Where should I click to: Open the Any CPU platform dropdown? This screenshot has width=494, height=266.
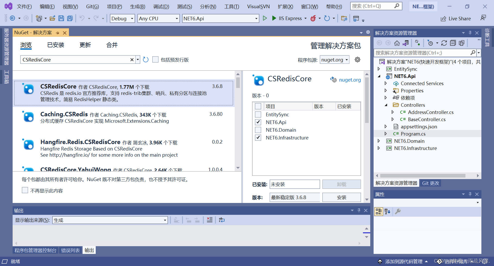click(x=158, y=19)
